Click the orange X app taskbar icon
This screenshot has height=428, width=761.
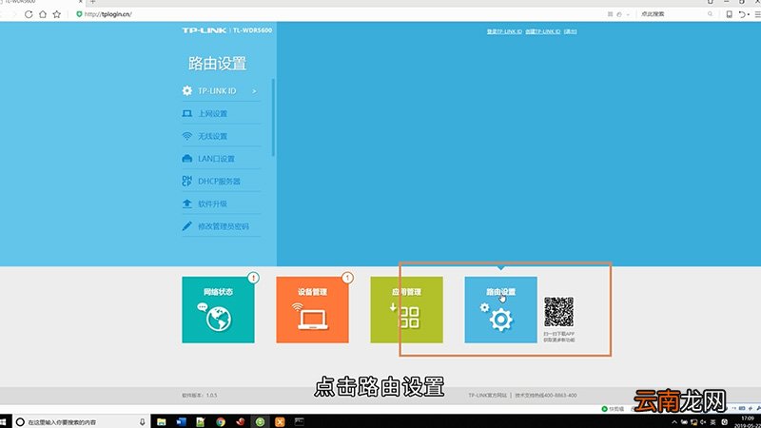tap(280, 421)
